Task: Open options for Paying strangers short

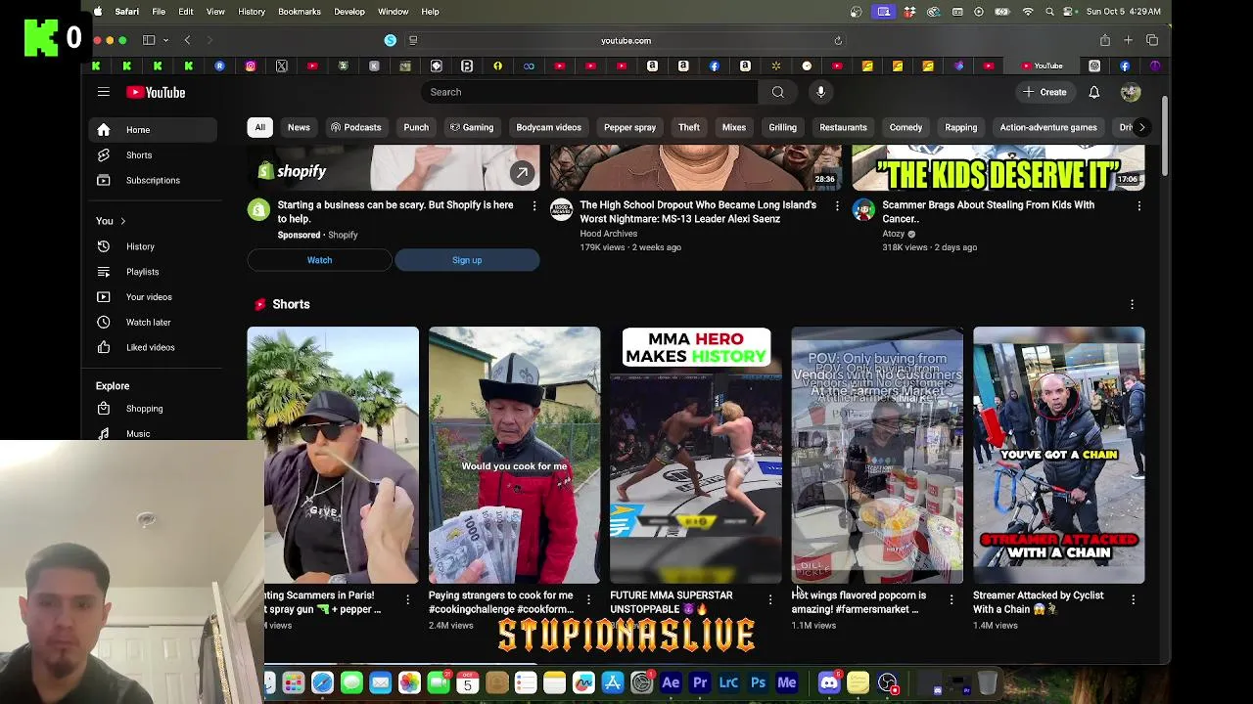Action: point(588,599)
